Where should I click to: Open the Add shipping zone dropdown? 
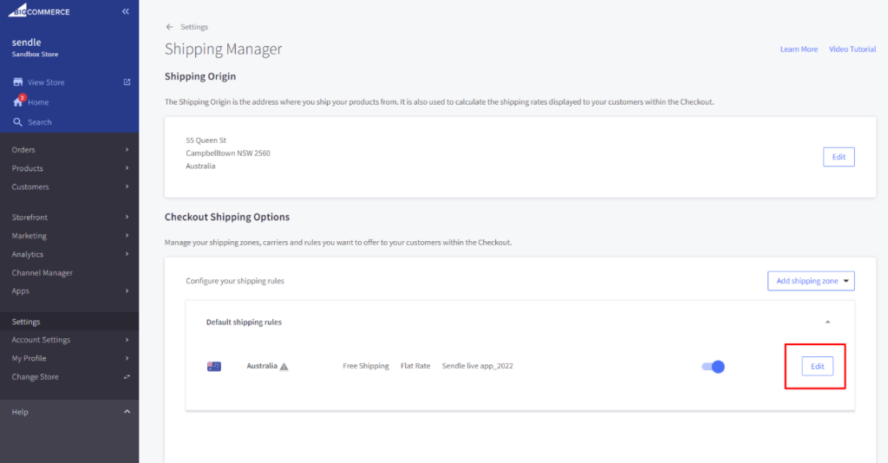tap(811, 281)
